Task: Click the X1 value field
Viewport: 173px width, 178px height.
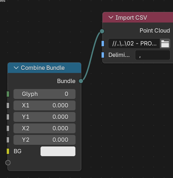Action: 45,105
